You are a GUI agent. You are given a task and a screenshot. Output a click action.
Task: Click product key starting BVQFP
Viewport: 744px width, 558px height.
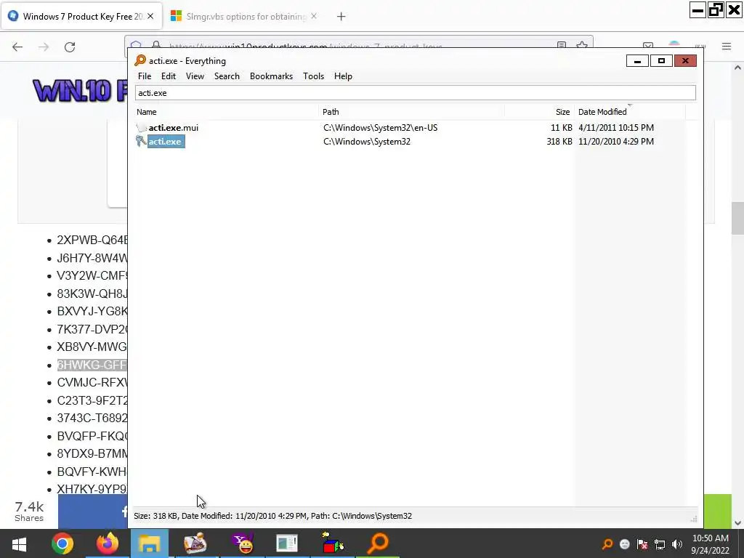pyautogui.click(x=92, y=436)
